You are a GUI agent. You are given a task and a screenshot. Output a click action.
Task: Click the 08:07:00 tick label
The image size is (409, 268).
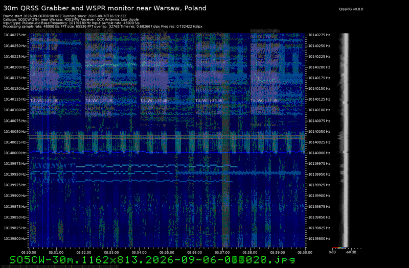(x=222, y=252)
